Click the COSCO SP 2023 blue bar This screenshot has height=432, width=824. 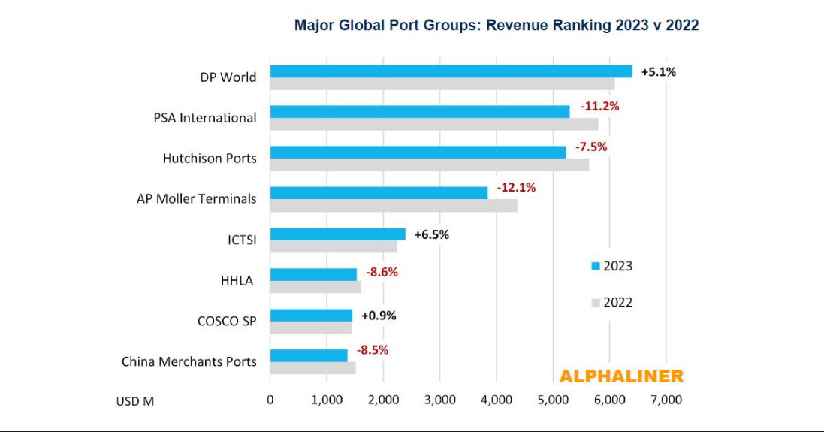pyautogui.click(x=311, y=315)
